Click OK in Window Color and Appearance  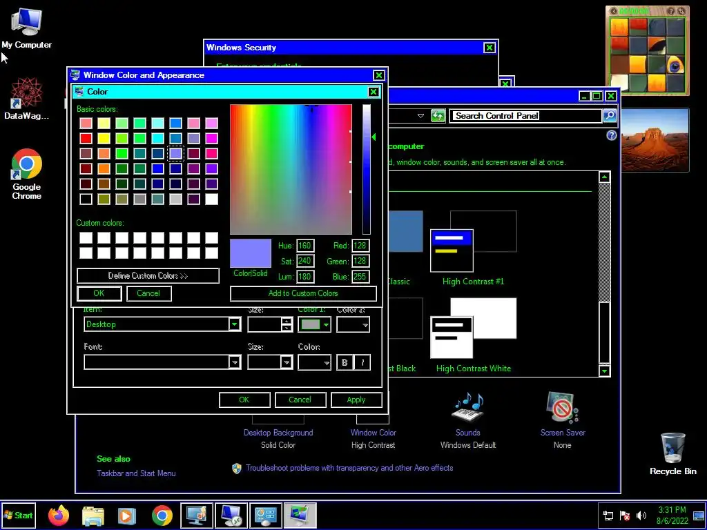[x=244, y=400]
